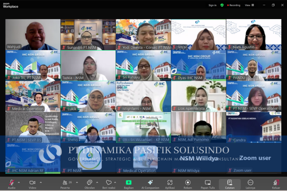287x191 pixels.
Task: Toggle the camera with the Video button
Action: click(x=32, y=182)
